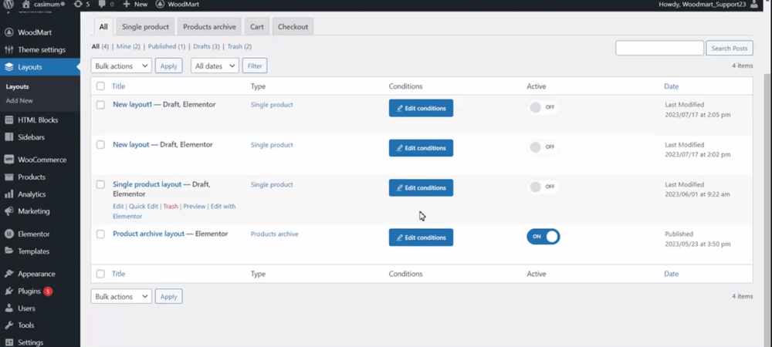
Task: Open the All dates dropdown
Action: [215, 66]
